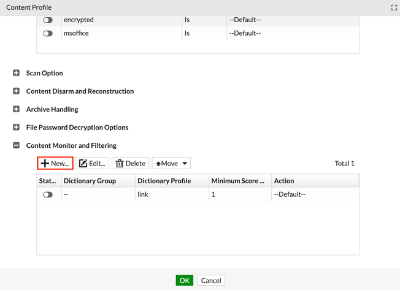Click the trash Delete icon

click(120, 164)
